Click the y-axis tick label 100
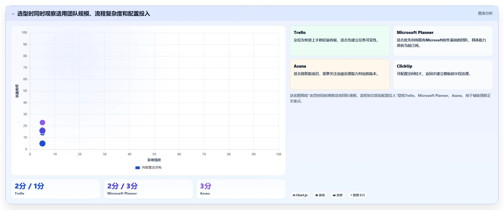This screenshot has height=210, width=504. coord(24,33)
